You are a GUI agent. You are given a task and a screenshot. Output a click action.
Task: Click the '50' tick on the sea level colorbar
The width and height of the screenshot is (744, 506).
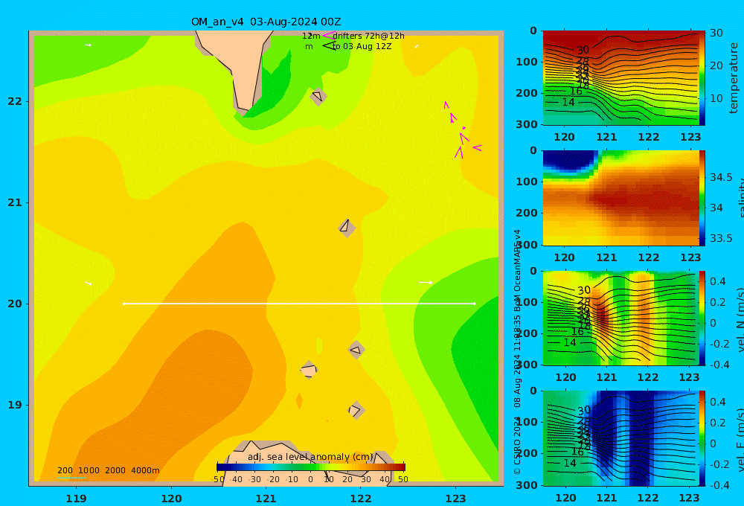click(x=403, y=479)
